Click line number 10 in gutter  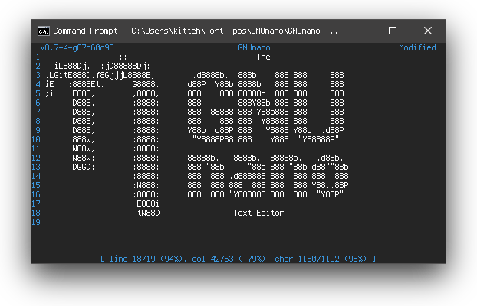[x=36, y=139]
